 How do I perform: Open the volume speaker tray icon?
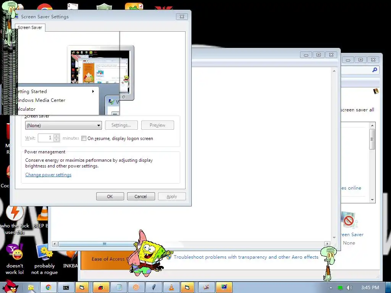349,288
